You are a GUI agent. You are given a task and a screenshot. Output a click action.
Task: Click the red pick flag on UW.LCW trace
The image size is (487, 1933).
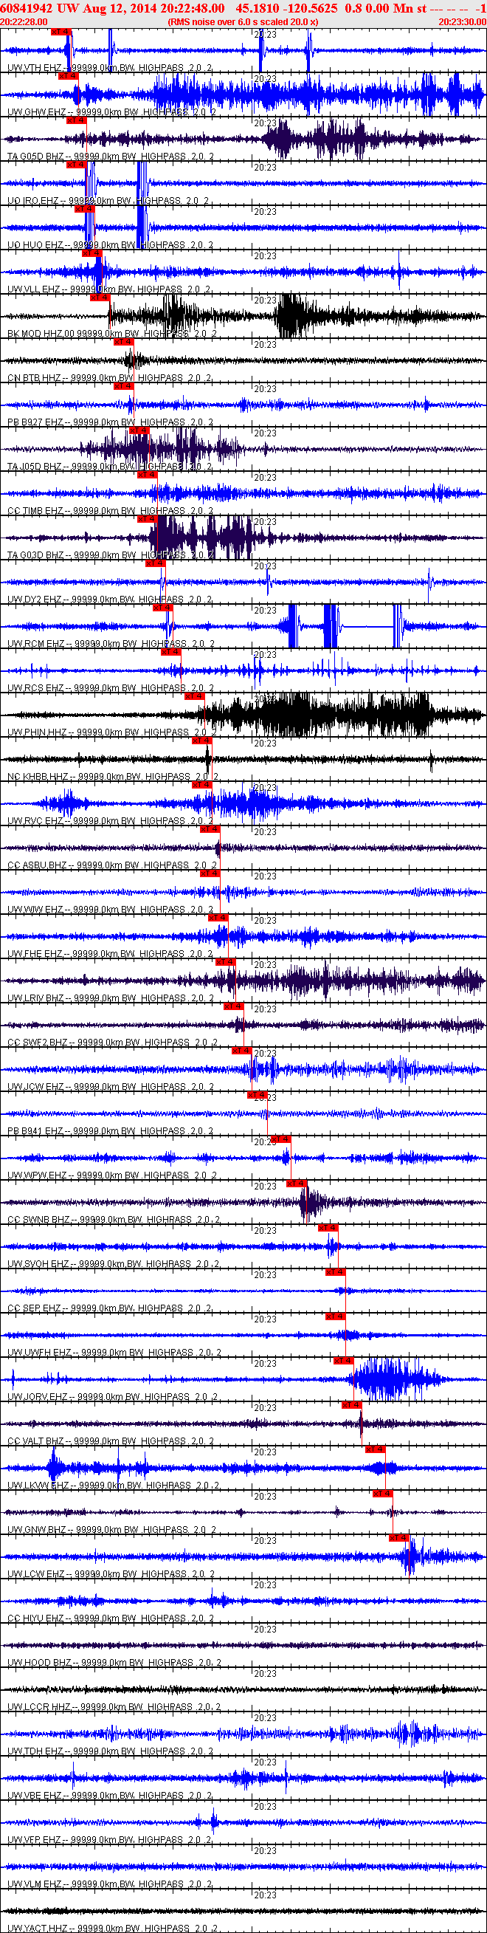(x=398, y=1537)
